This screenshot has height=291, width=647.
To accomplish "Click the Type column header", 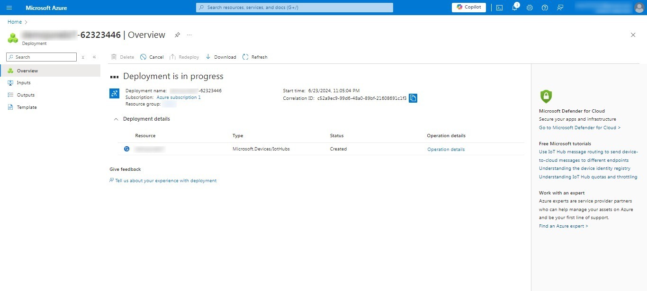I will pyautogui.click(x=238, y=136).
